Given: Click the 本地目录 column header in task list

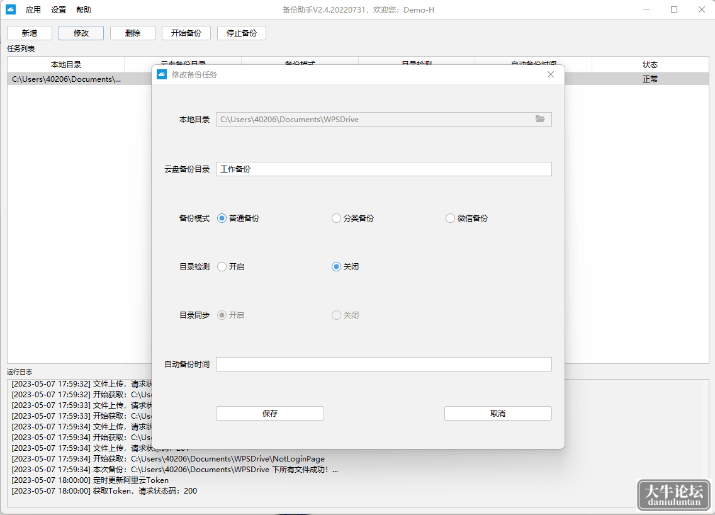Looking at the screenshot, I should tap(65, 64).
